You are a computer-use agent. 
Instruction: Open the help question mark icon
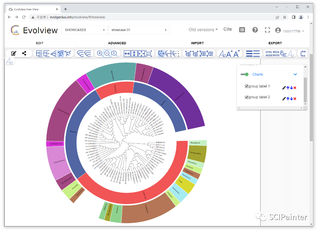coord(255,30)
